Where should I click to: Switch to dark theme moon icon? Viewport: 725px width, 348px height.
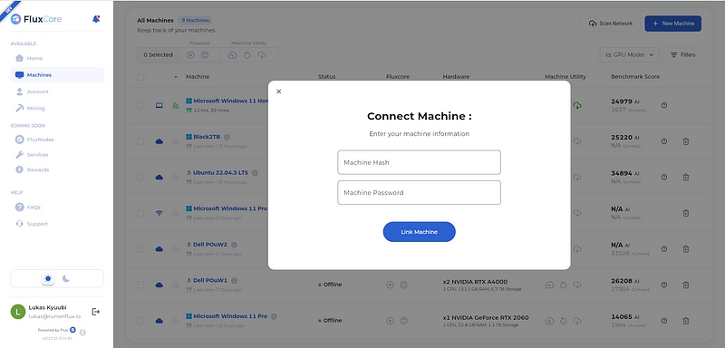tap(66, 279)
